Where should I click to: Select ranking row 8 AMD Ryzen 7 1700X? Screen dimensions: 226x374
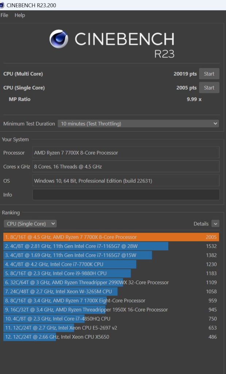coord(111,301)
